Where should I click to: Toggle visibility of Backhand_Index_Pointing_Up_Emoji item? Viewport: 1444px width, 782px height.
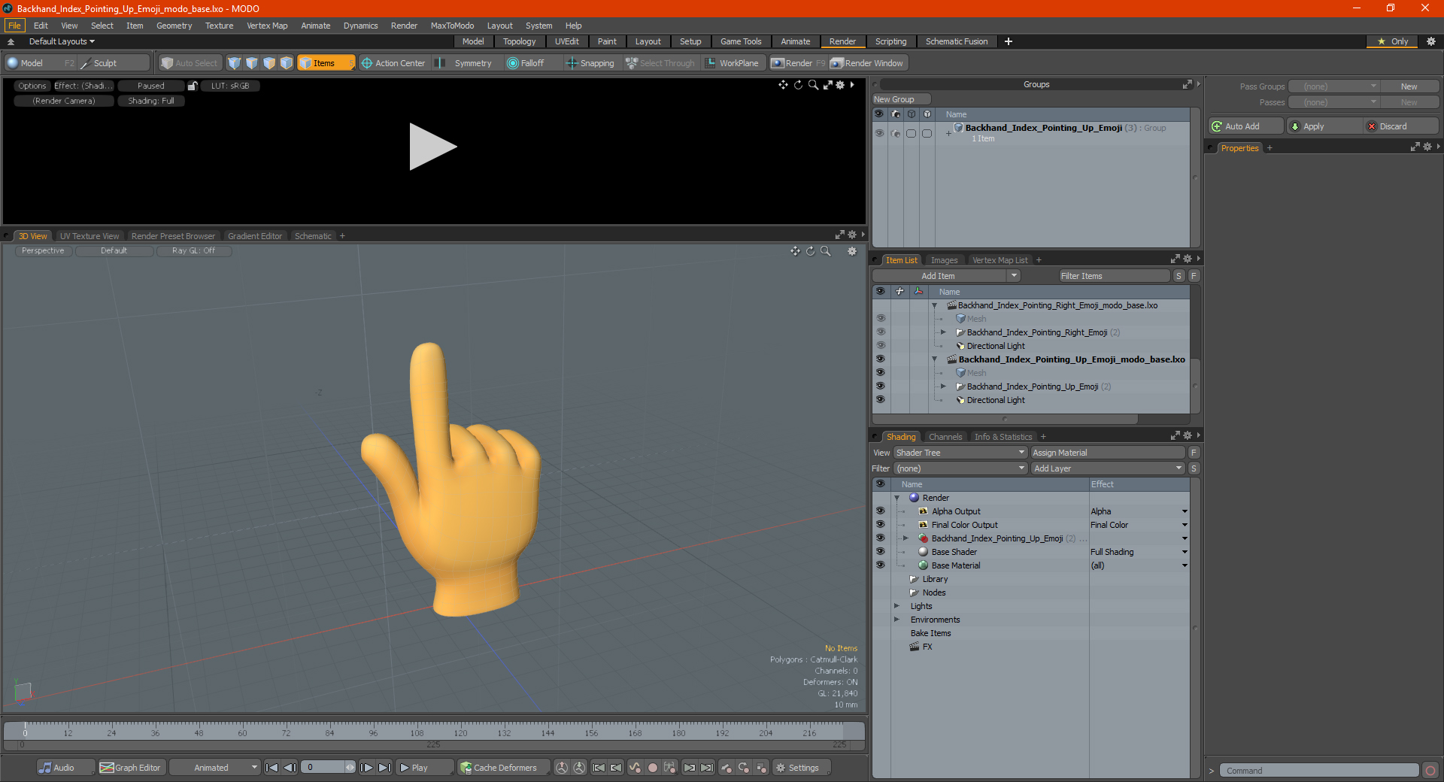pyautogui.click(x=880, y=386)
